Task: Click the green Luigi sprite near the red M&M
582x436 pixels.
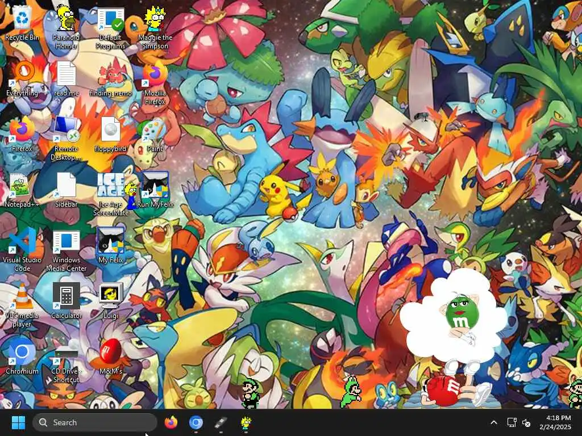Action: coord(351,392)
